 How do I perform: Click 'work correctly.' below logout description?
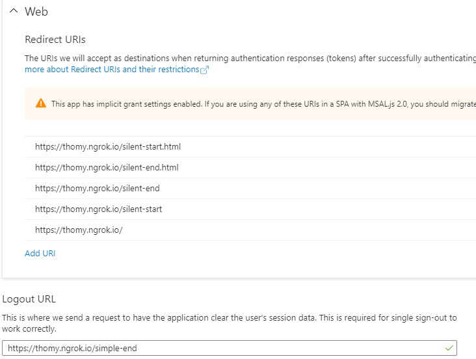[x=29, y=329]
